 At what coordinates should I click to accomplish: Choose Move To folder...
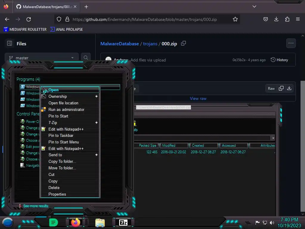click(70, 168)
